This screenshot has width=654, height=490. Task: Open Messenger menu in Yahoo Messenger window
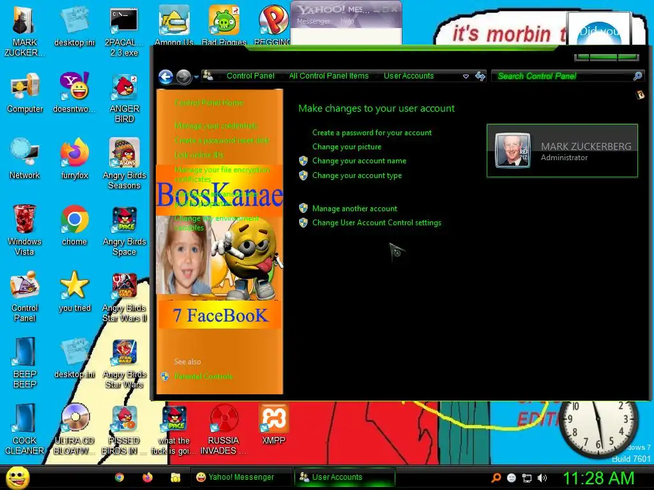point(313,21)
